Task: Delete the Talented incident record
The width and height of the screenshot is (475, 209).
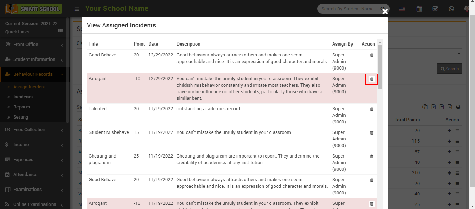Action: pos(371,109)
